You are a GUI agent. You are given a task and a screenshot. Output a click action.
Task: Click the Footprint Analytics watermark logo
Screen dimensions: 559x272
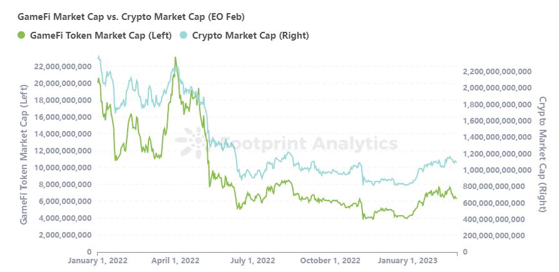192,142
